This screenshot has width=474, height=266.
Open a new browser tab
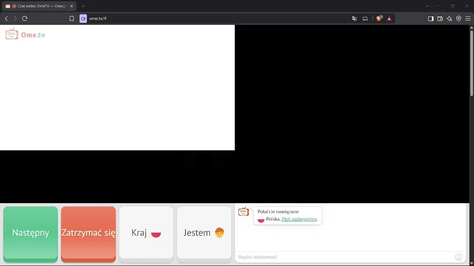pyautogui.click(x=83, y=6)
